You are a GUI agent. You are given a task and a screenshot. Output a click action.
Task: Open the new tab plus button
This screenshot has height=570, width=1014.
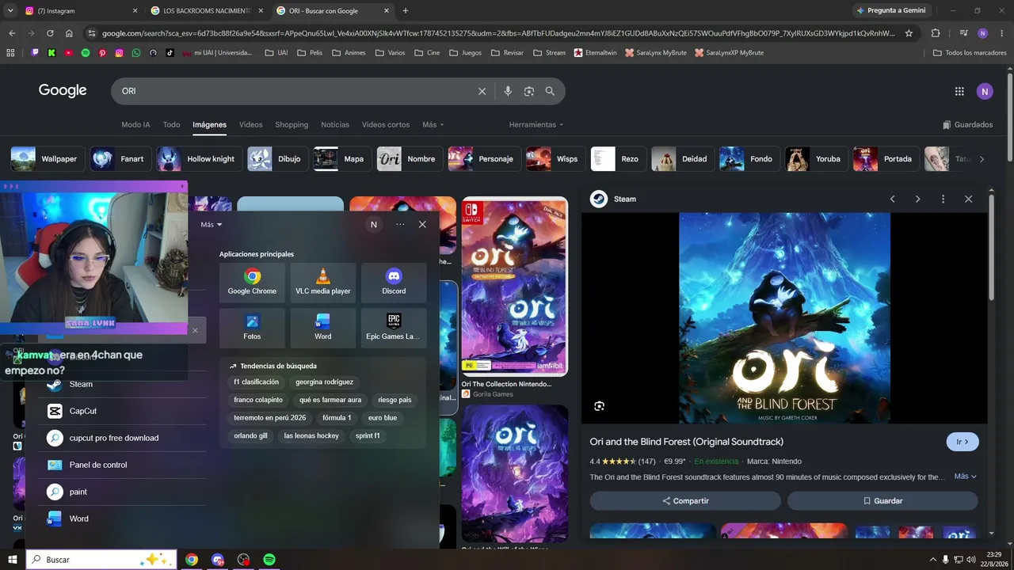[x=406, y=11]
